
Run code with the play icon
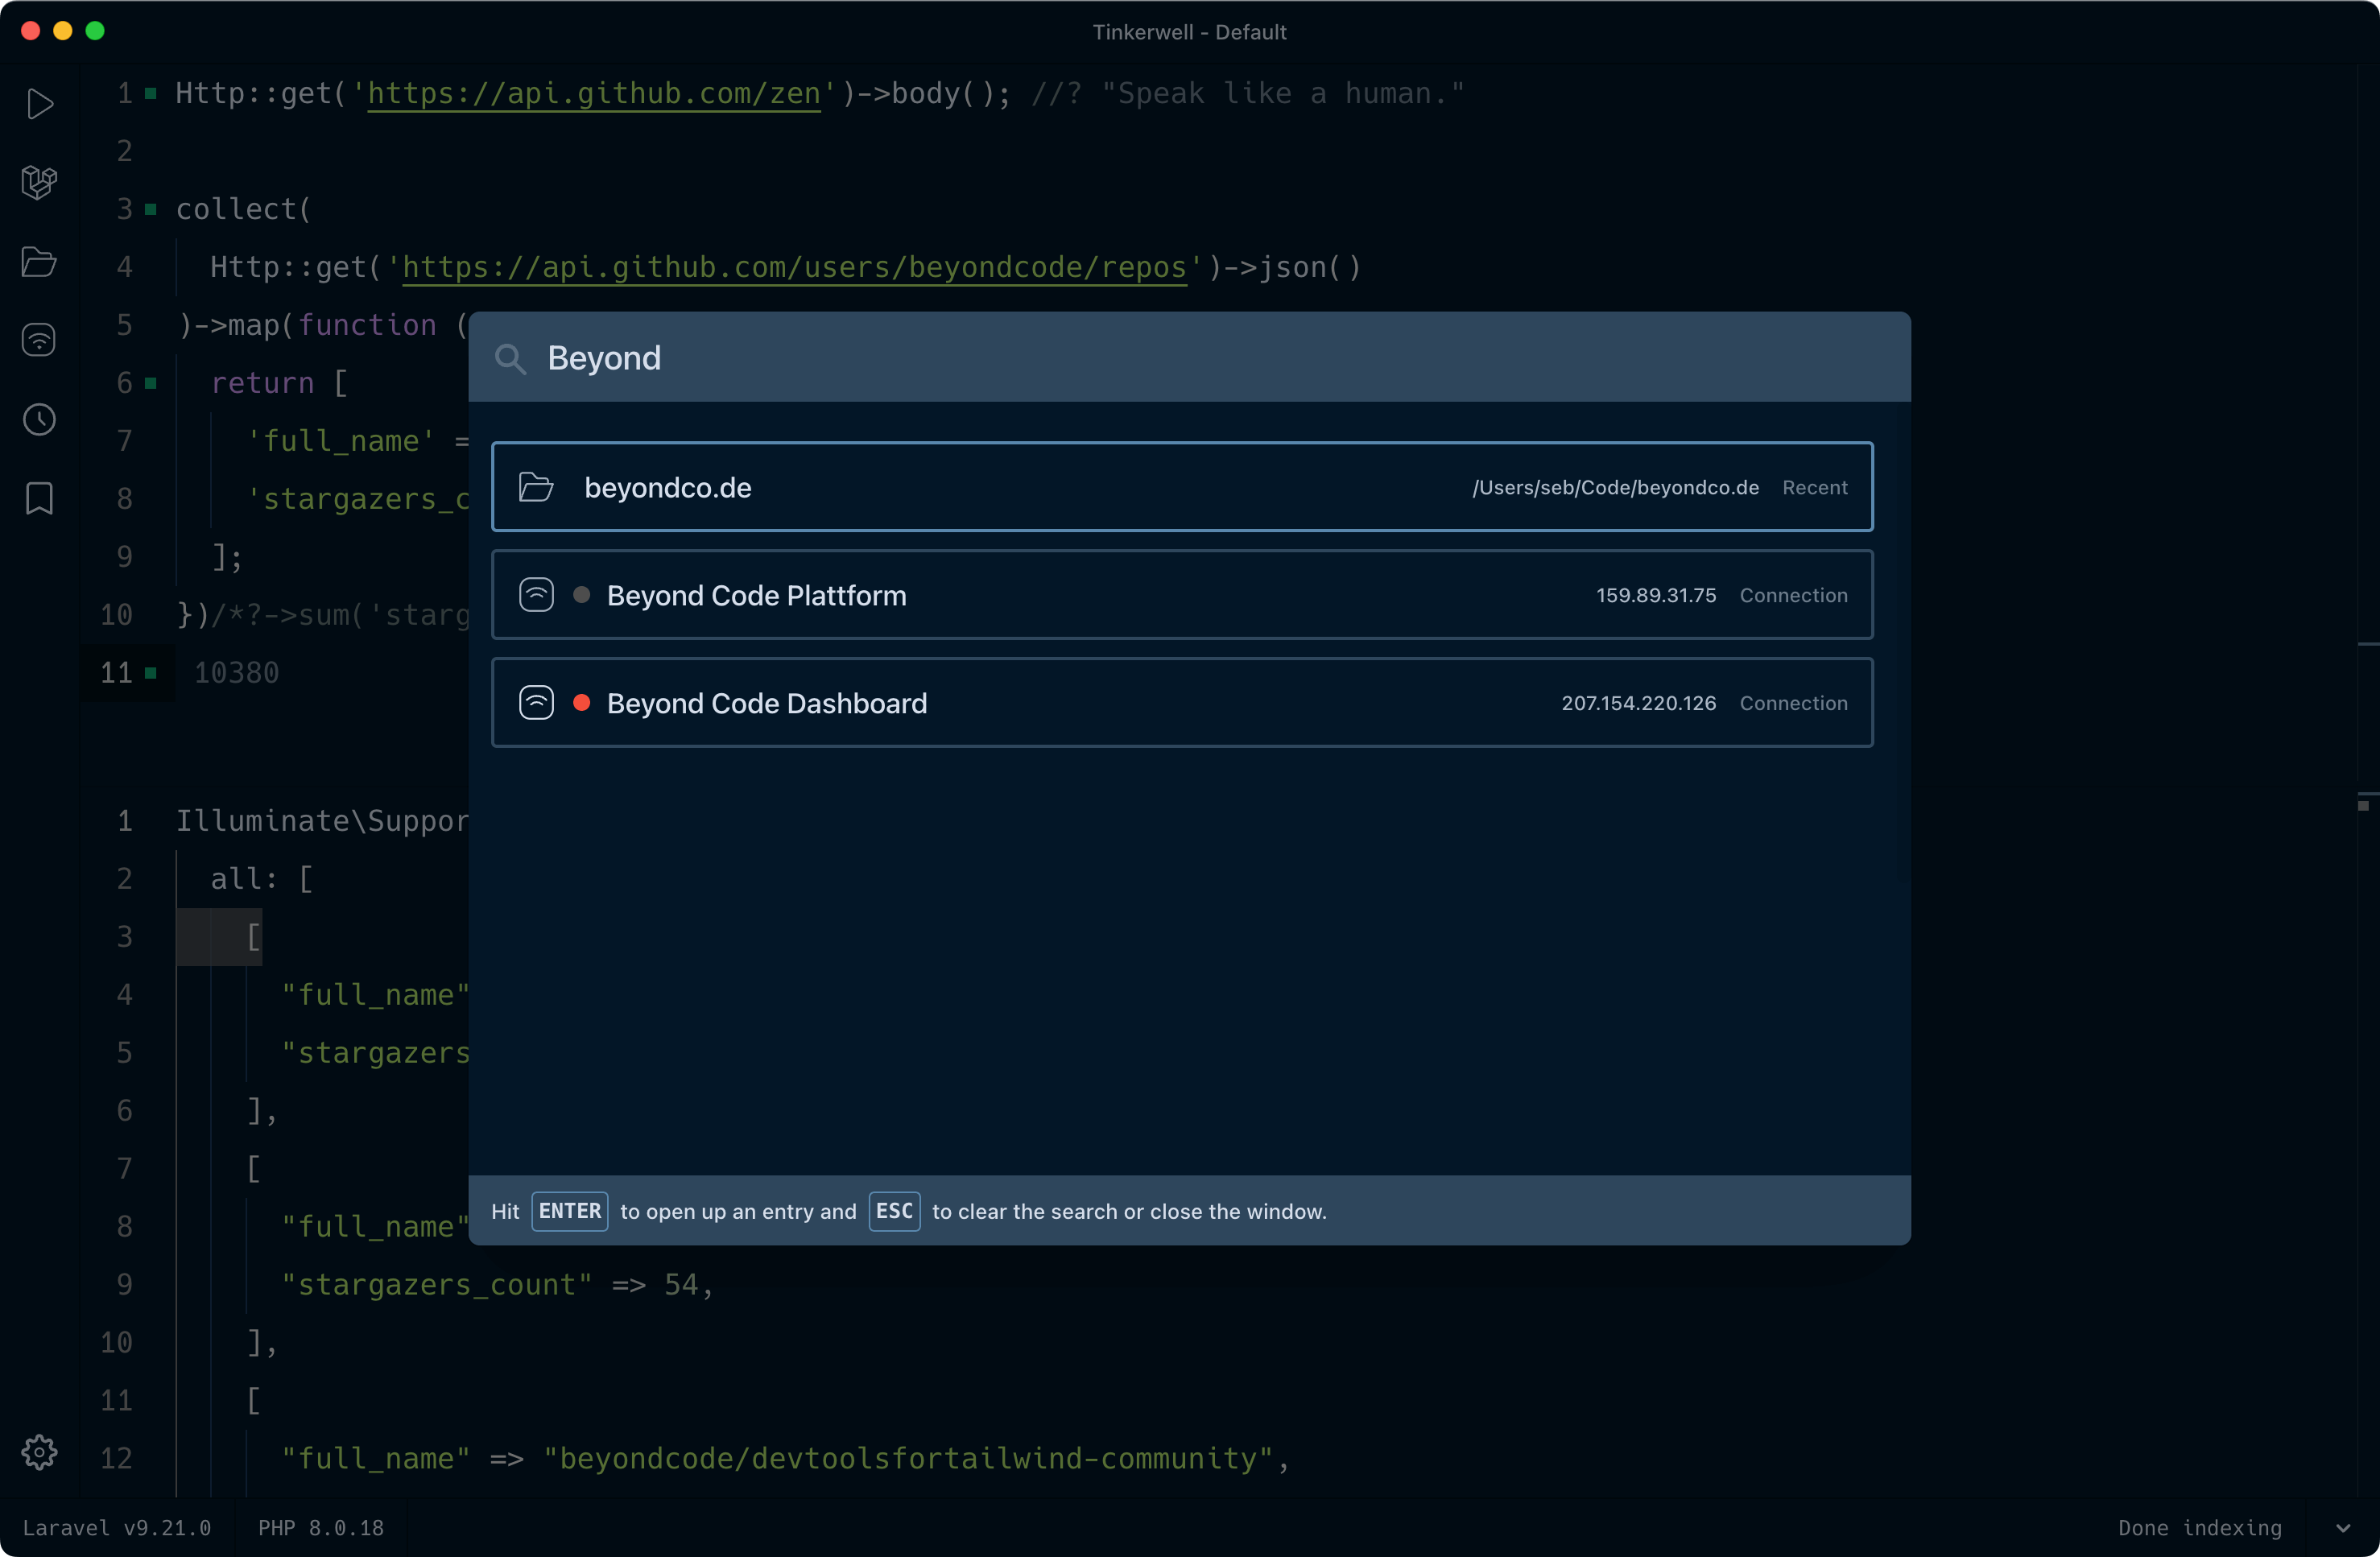(40, 104)
